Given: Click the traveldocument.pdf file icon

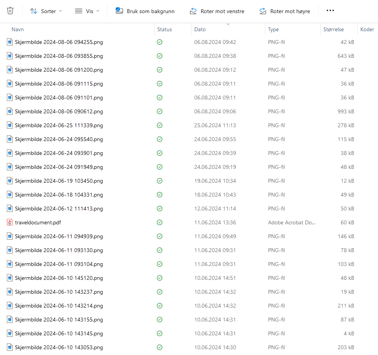Looking at the screenshot, I should 10,222.
